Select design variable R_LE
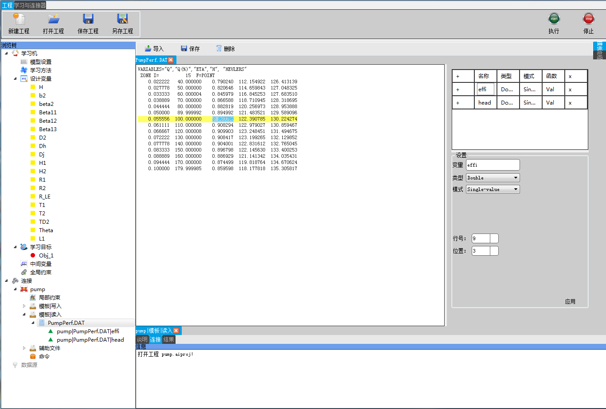 coord(45,196)
